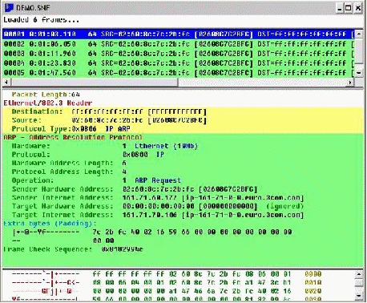Click the Protocol Address Length line
The width and height of the screenshot is (367, 303).
69,172
